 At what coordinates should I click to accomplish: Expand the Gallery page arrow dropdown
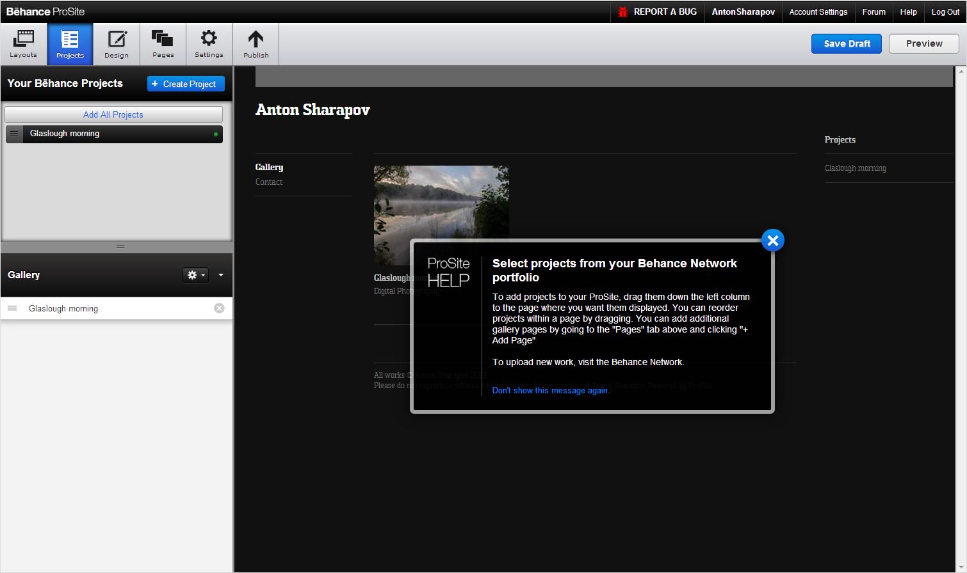coord(221,275)
